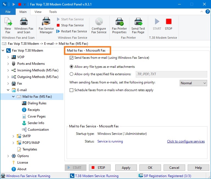211x179 pixels.
Task: Open quick access toolbar customize dropdown
Action: coord(25,5)
